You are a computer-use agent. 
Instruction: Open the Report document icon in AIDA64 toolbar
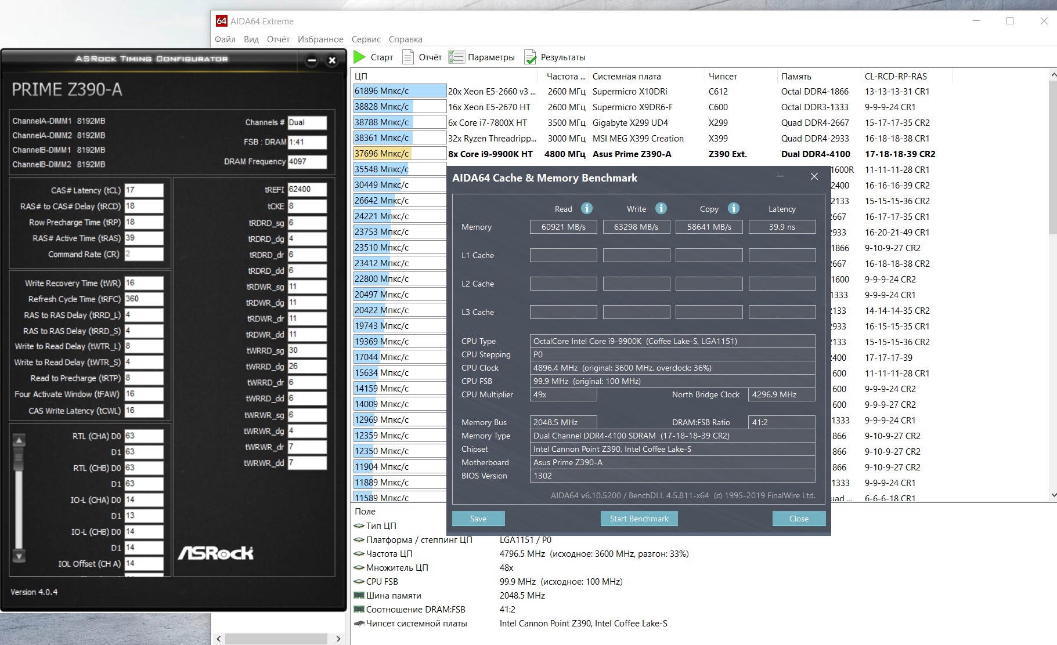click(x=408, y=57)
